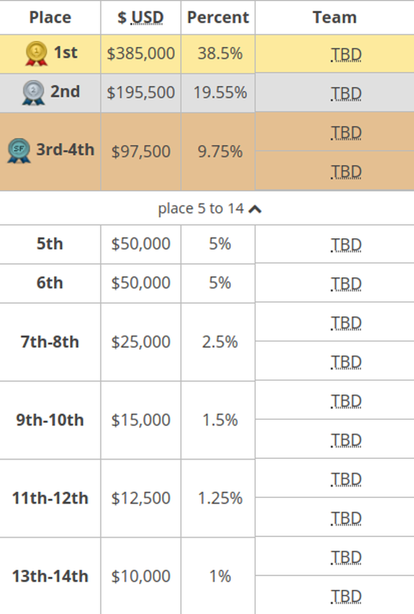
Task: Collapse the place 5 to 14 chevron
Action: click(255, 209)
